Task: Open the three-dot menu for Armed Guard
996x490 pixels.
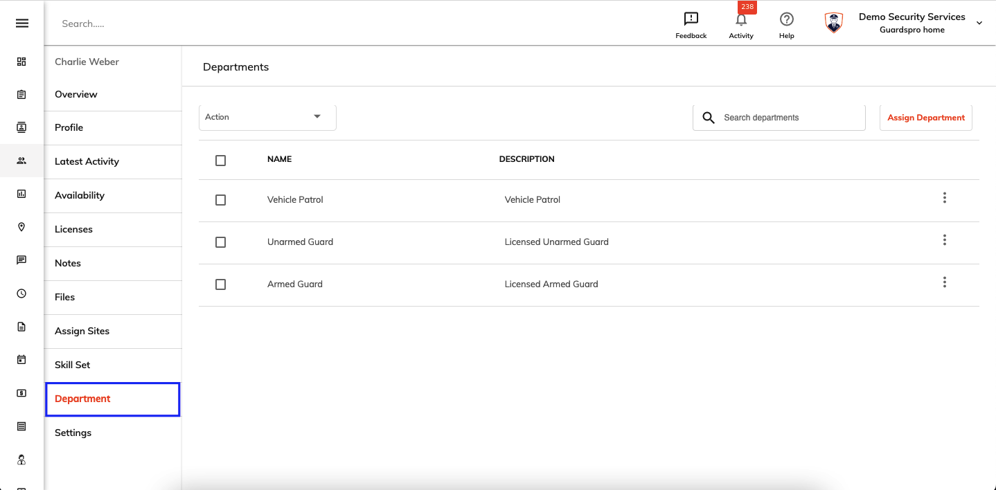Action: coord(944,282)
